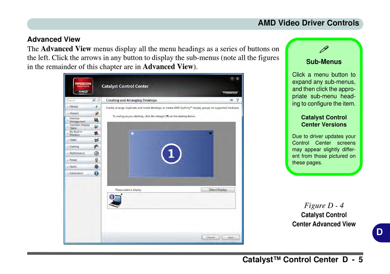Select the laptop display 1 icon

[x=115, y=201]
